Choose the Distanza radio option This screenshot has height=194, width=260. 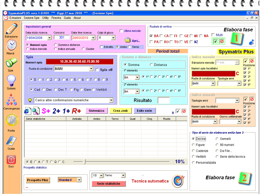151,65
